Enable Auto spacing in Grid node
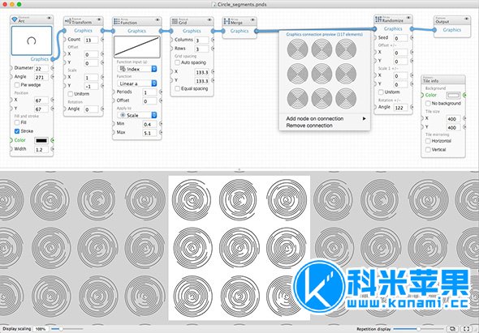The width and height of the screenshot is (479, 333). click(x=177, y=62)
